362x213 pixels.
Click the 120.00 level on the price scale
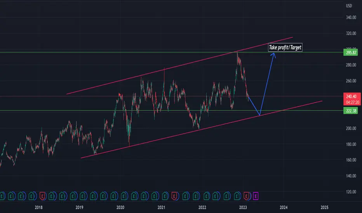point(351,192)
